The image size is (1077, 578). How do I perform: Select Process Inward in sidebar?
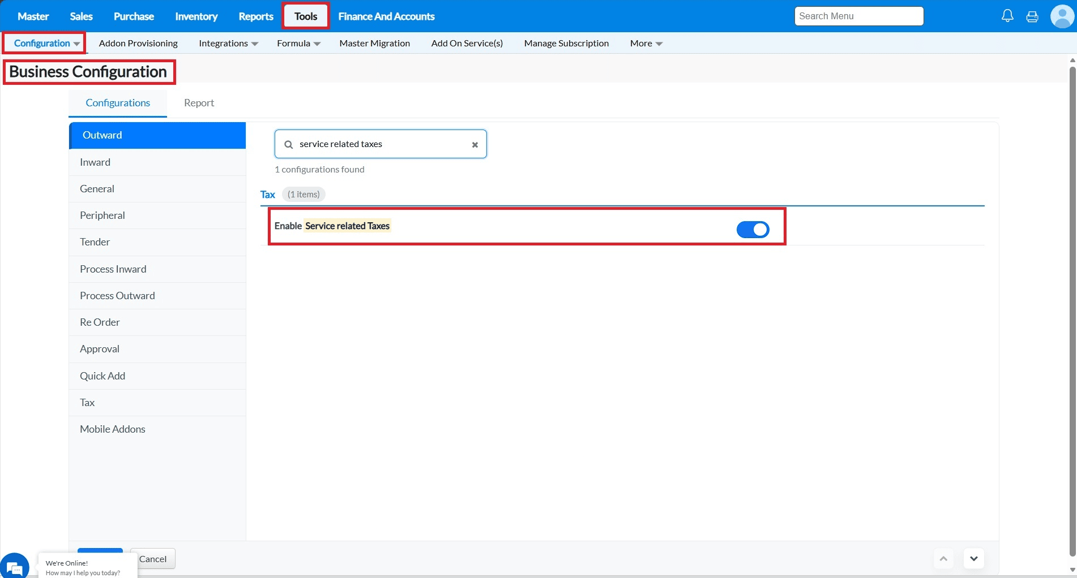(157, 269)
